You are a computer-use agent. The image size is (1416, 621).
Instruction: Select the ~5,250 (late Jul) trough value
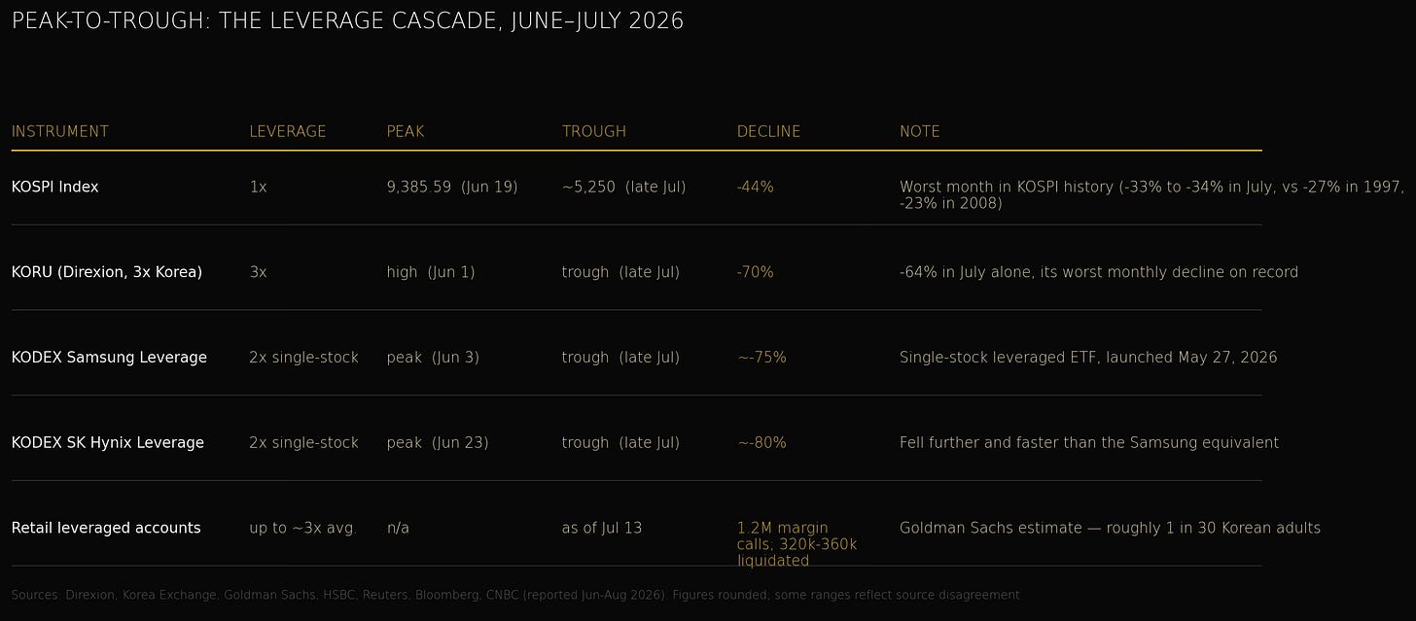point(624,187)
